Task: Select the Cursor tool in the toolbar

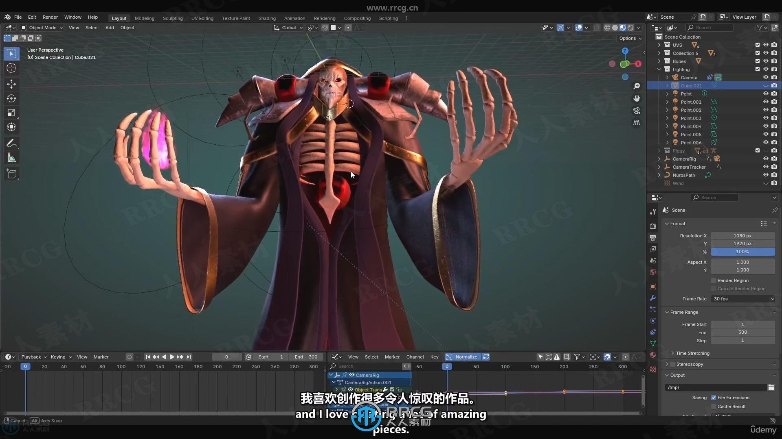Action: point(11,68)
